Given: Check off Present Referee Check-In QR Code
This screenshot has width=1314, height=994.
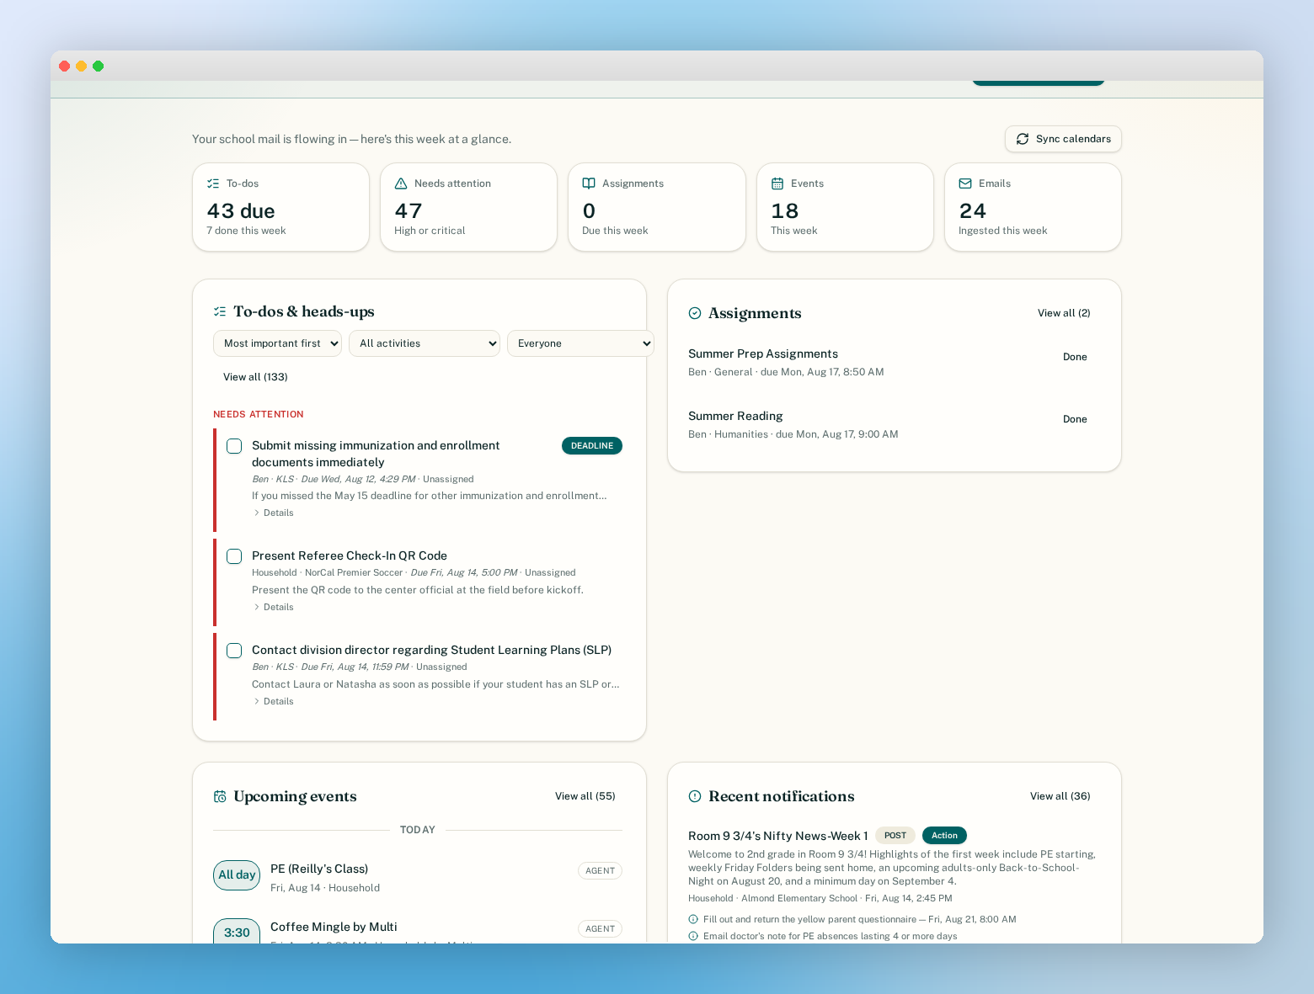Looking at the screenshot, I should (234, 556).
